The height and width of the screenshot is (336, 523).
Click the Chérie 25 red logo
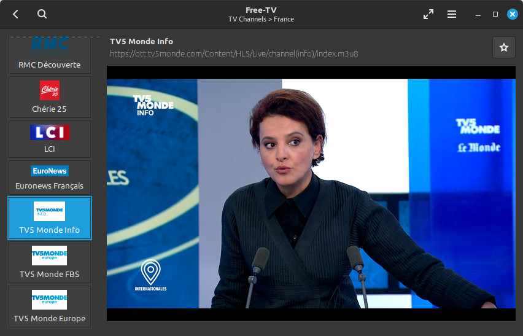(x=50, y=90)
